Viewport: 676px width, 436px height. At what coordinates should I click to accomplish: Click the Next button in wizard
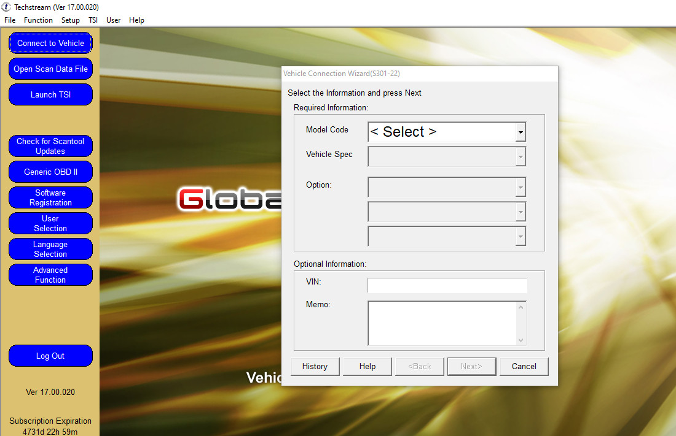(471, 366)
